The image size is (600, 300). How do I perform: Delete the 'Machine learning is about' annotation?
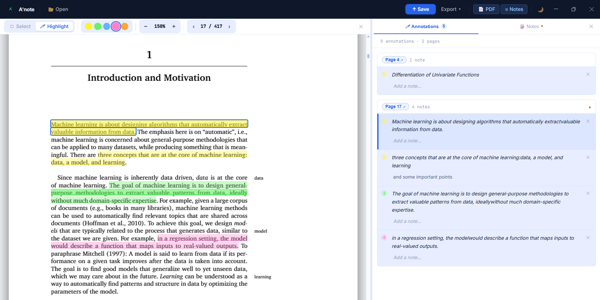[x=588, y=121]
